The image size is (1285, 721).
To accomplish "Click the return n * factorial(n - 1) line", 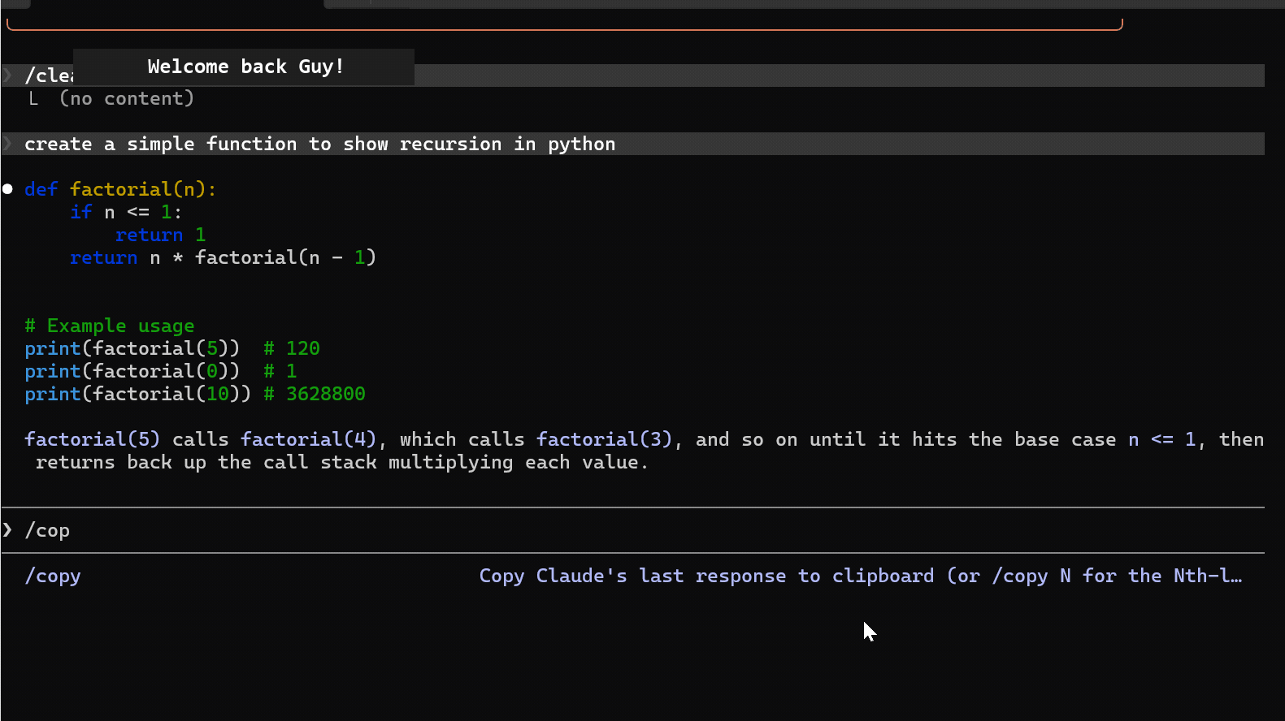I will (x=223, y=257).
